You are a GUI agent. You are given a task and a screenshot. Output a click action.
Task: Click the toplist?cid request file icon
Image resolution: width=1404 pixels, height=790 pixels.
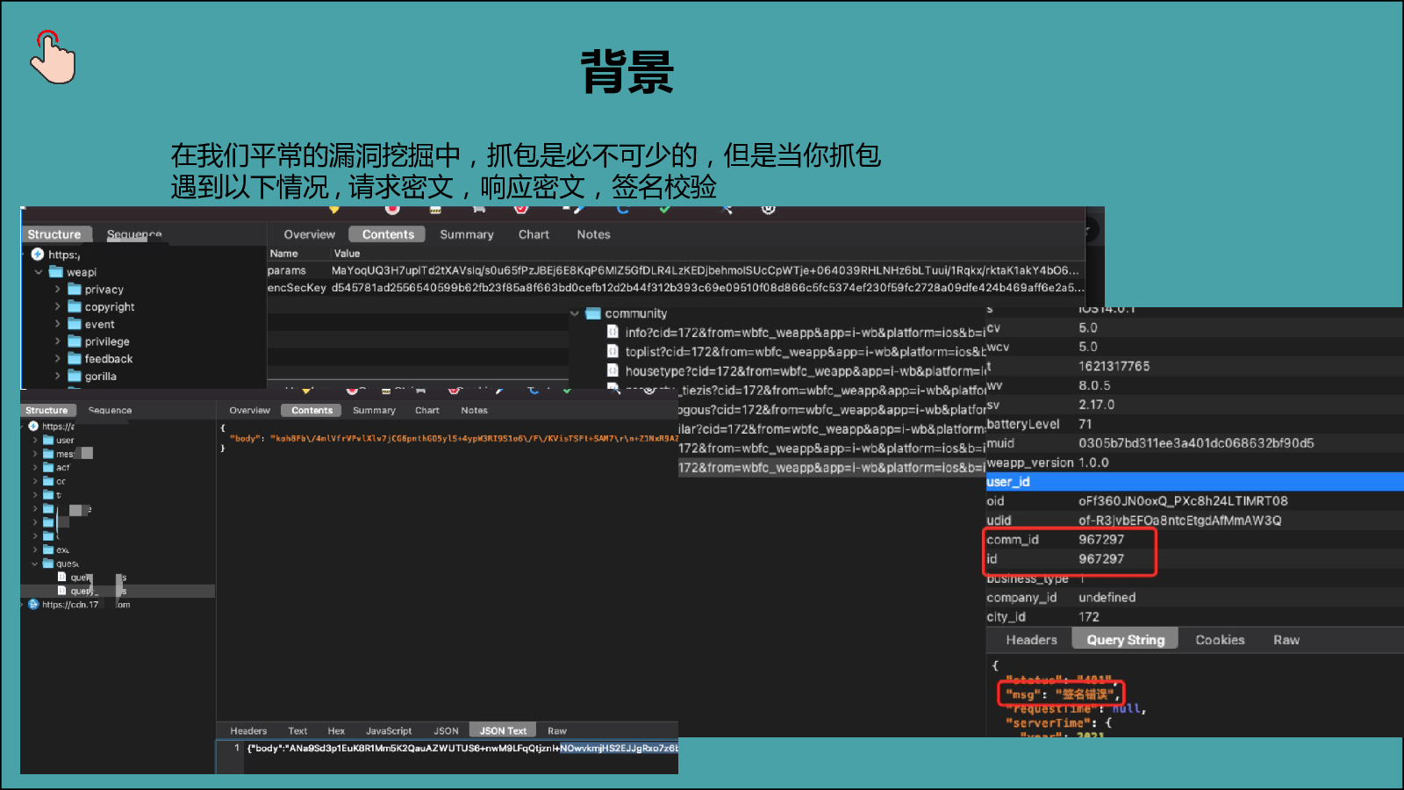pyautogui.click(x=613, y=351)
